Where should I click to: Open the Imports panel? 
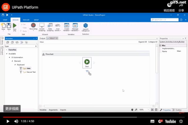click(63, 110)
